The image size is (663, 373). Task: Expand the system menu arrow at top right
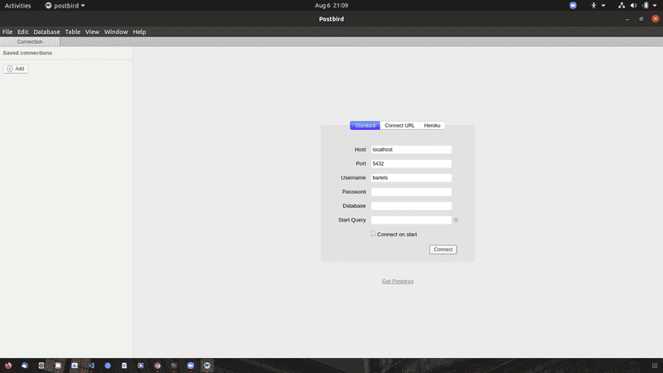pyautogui.click(x=655, y=6)
